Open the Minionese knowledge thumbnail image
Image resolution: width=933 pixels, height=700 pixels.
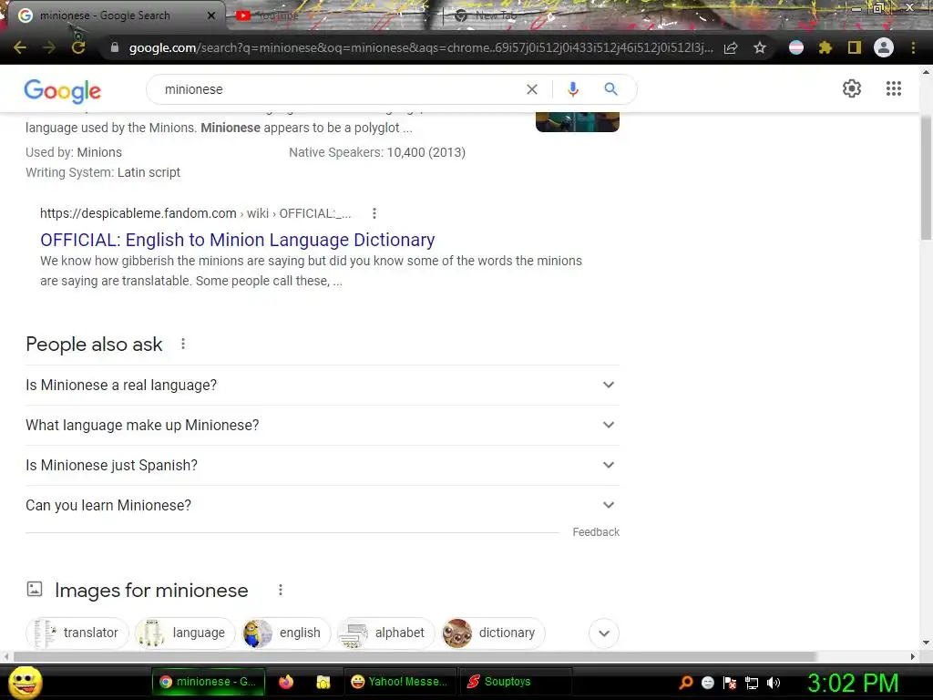pyautogui.click(x=577, y=121)
